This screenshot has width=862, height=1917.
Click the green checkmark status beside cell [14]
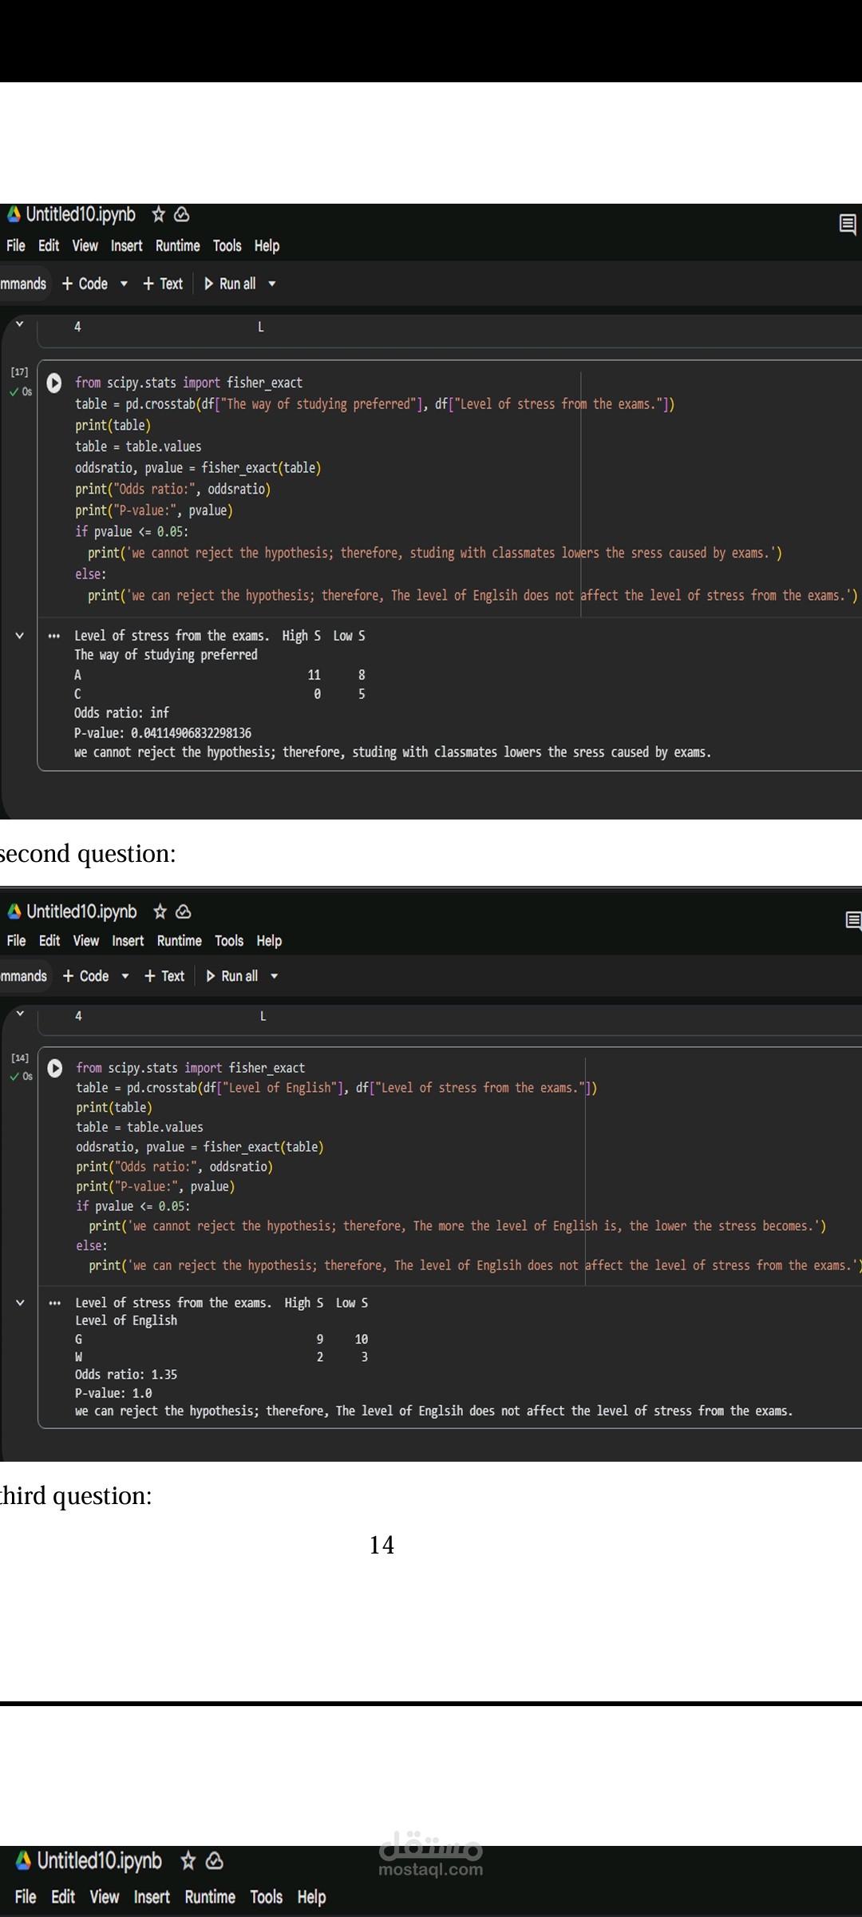[14, 1076]
